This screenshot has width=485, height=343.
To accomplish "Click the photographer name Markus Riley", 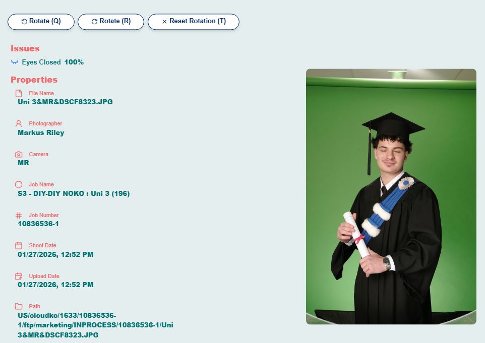I will pos(41,132).
